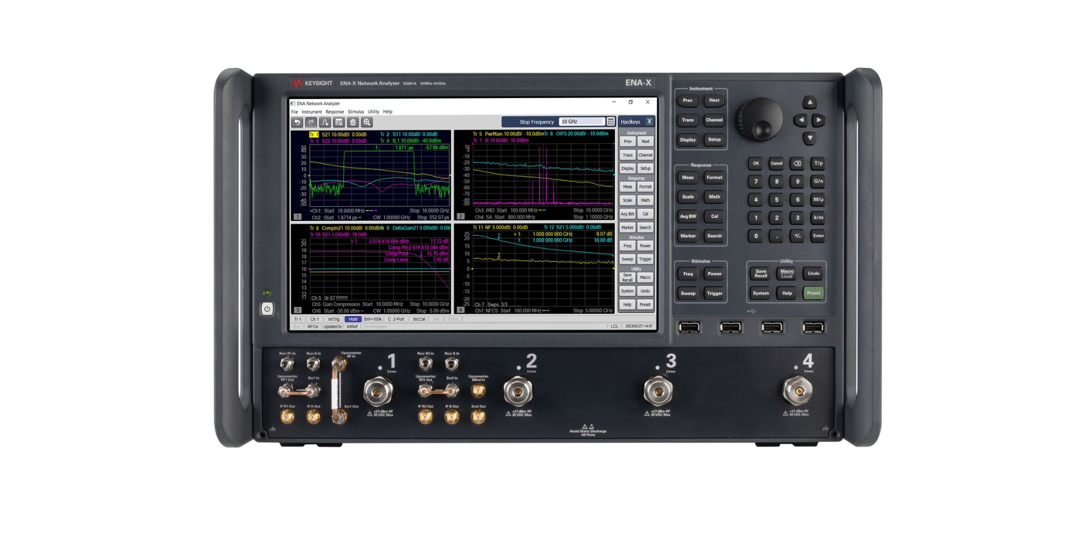Click the on-screen Trace softkey in Hardkeys panel
The height and width of the screenshot is (544, 1088).
(x=627, y=155)
